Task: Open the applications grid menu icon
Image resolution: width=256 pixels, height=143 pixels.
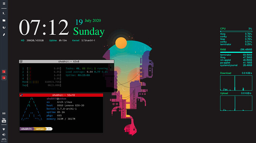Action: [x=4, y=3]
